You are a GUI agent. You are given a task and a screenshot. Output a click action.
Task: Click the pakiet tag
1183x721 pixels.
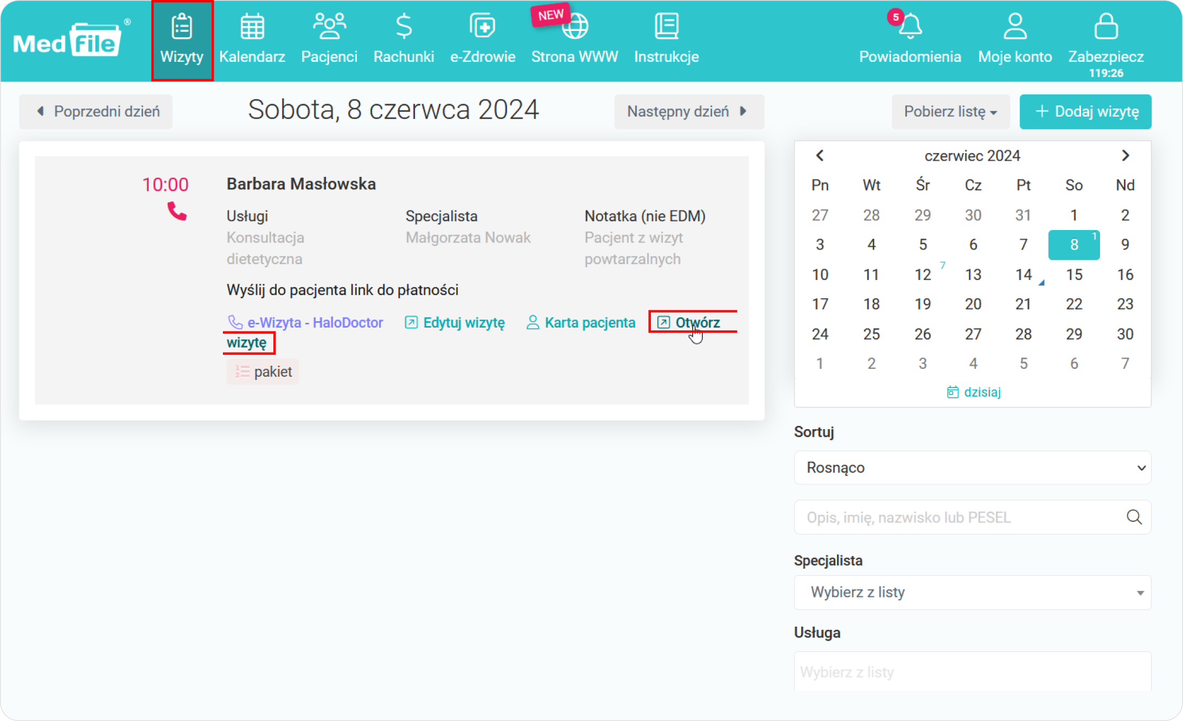(x=263, y=372)
